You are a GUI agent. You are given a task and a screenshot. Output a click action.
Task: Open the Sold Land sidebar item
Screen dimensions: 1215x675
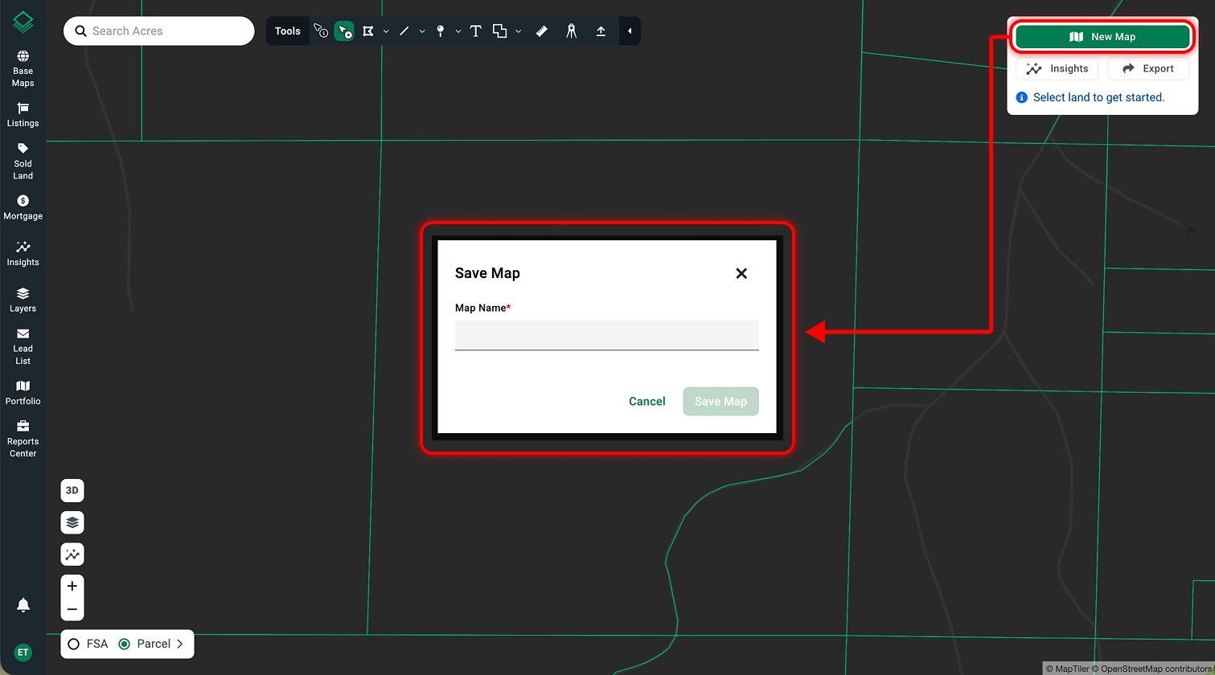click(x=23, y=162)
